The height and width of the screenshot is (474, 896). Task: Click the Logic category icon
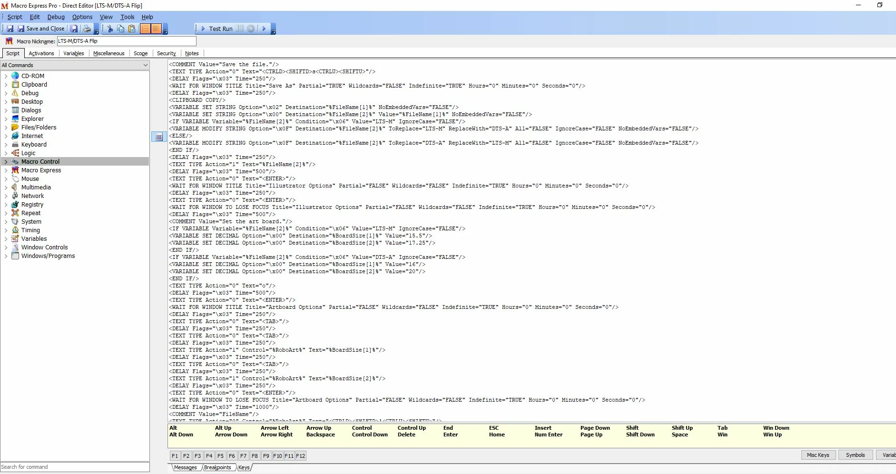pos(15,153)
